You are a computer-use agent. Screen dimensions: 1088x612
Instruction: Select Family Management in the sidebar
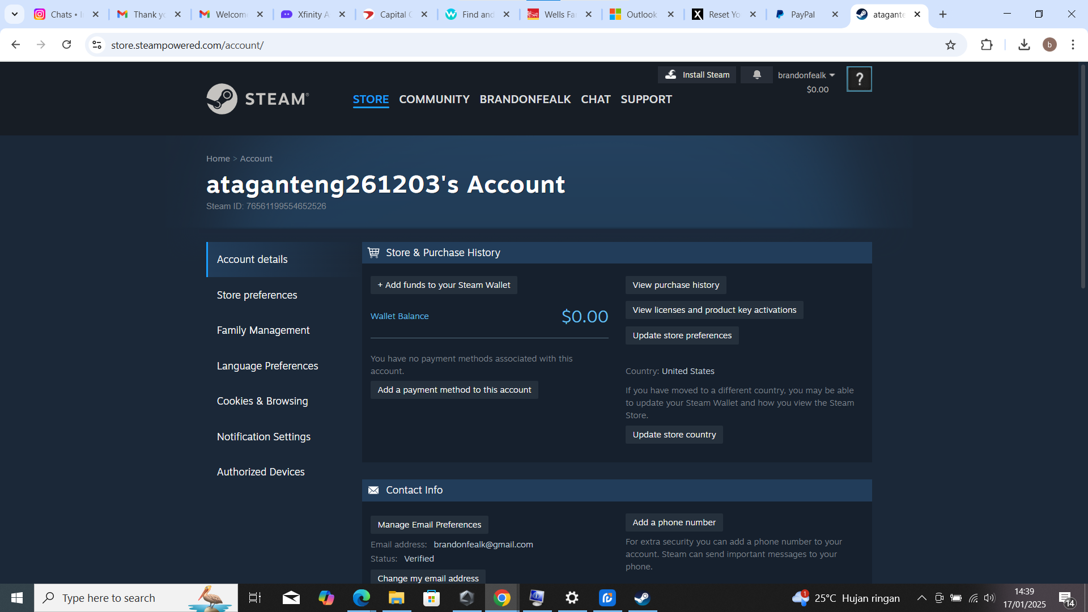click(263, 330)
